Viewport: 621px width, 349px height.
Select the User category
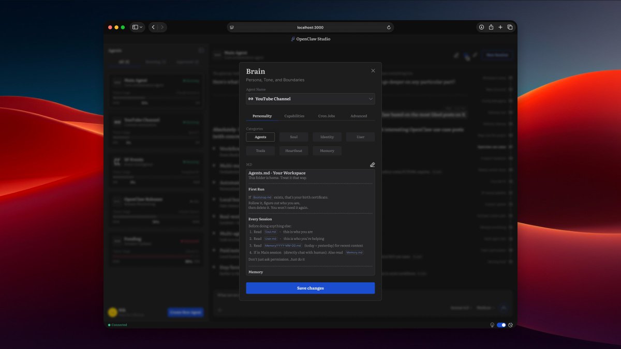361,137
